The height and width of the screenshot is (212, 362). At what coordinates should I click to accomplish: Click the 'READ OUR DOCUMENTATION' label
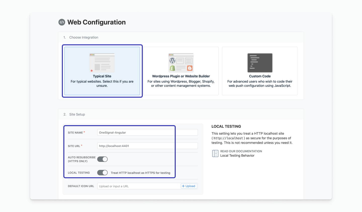pyautogui.click(x=241, y=151)
